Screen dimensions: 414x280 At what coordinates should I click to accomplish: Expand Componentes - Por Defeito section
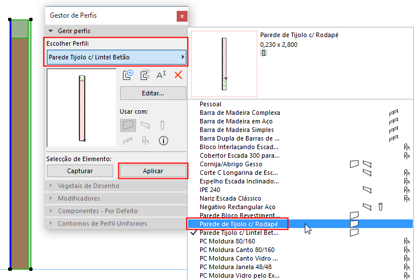[x=116, y=211]
